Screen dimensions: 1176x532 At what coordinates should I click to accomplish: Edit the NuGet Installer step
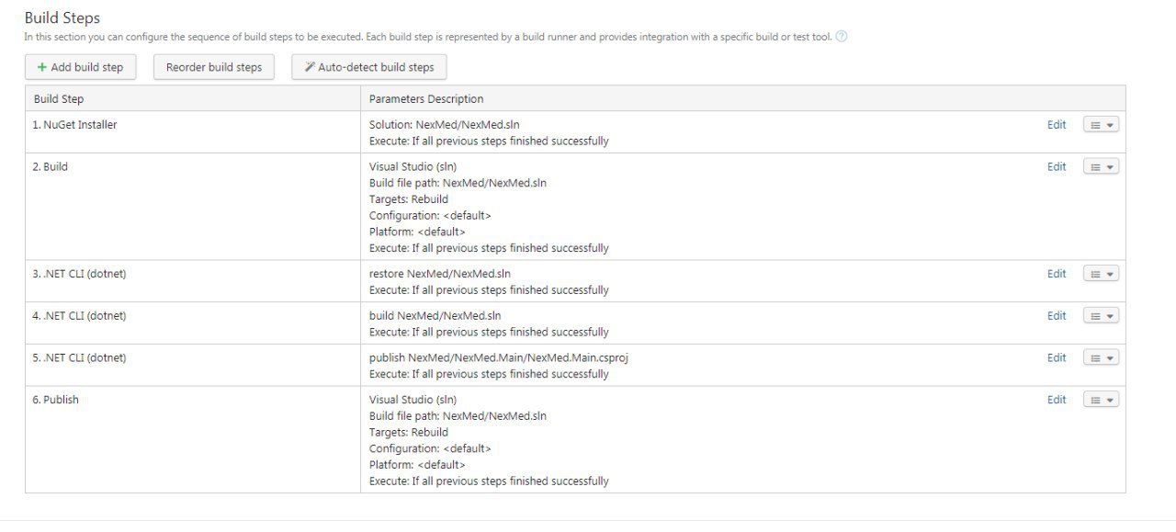point(1057,125)
